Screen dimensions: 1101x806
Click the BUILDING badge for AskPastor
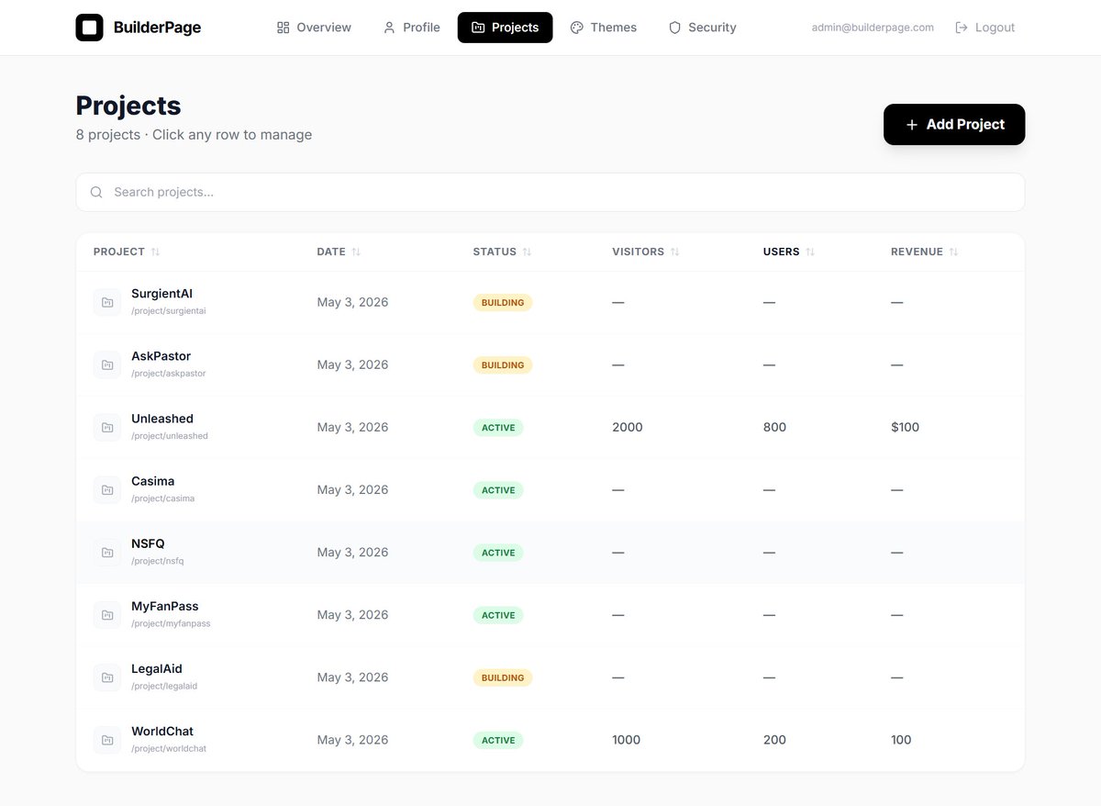503,364
